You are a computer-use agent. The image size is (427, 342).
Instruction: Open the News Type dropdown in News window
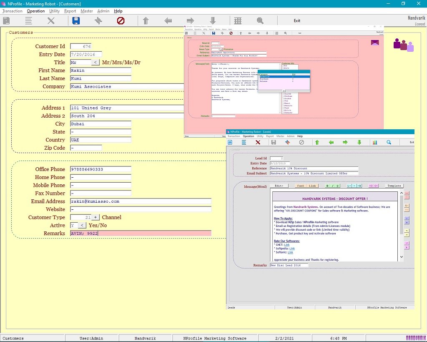click(x=221, y=49)
